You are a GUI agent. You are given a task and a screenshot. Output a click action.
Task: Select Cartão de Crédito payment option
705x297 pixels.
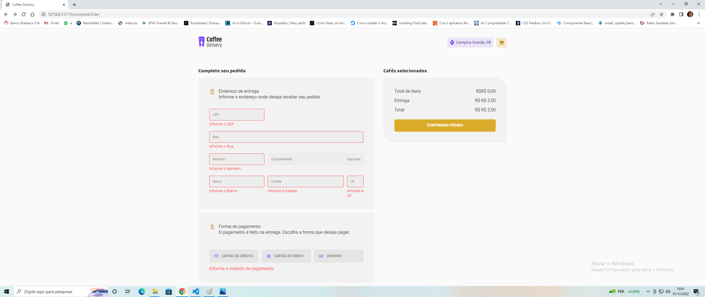234,256
